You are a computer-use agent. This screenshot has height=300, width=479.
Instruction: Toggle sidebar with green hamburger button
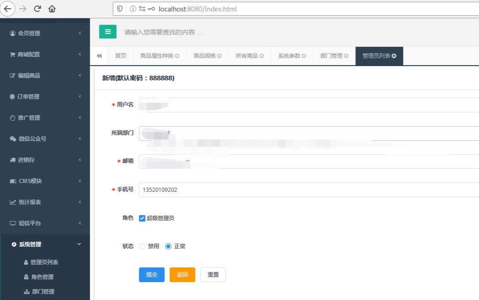108,32
